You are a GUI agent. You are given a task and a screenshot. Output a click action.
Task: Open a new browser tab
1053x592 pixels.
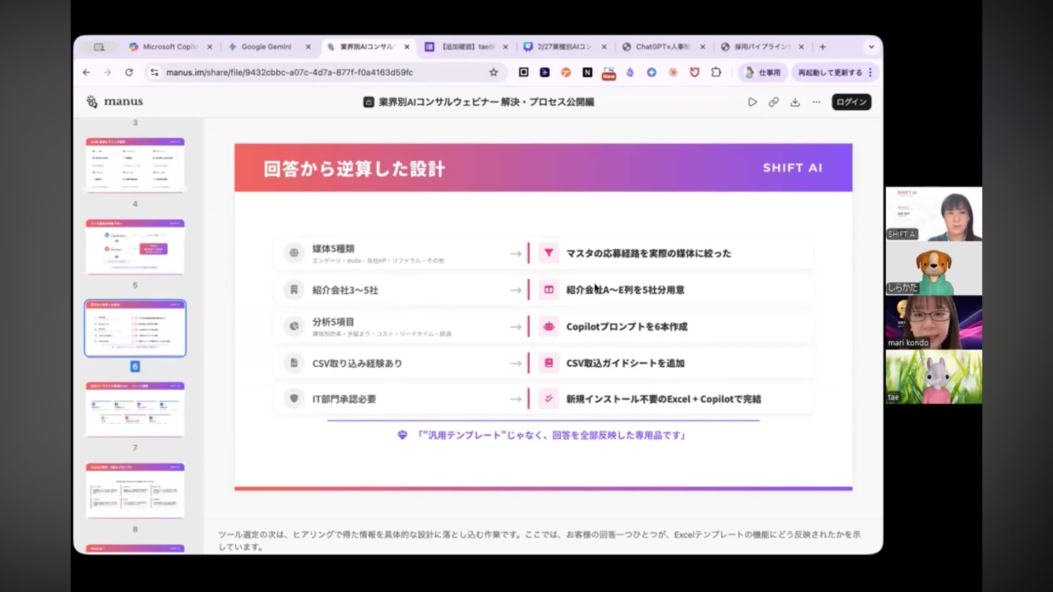click(822, 47)
